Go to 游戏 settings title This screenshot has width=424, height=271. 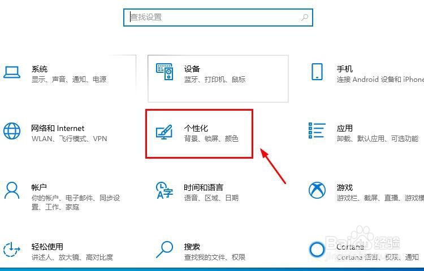click(345, 187)
